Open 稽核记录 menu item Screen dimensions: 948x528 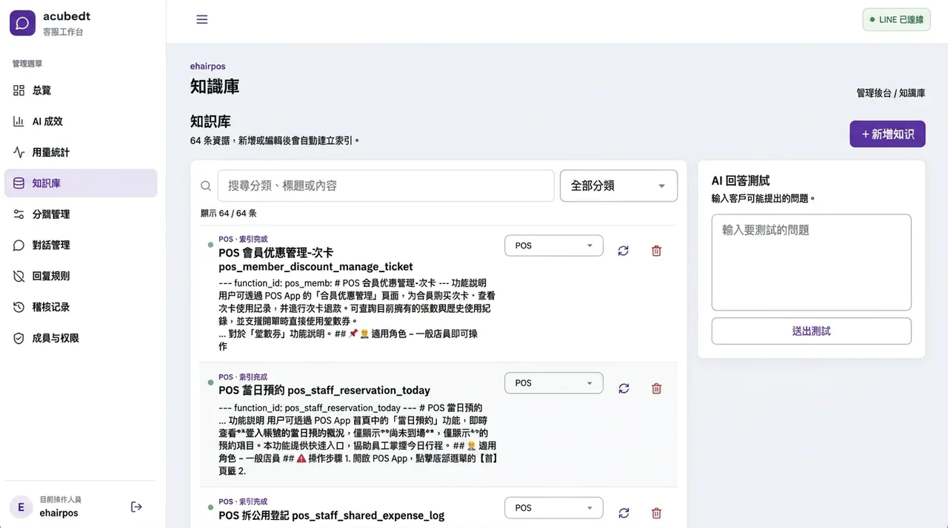(x=81, y=307)
